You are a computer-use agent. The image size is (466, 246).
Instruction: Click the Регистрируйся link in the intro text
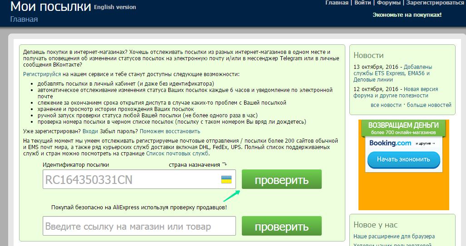click(x=42, y=74)
